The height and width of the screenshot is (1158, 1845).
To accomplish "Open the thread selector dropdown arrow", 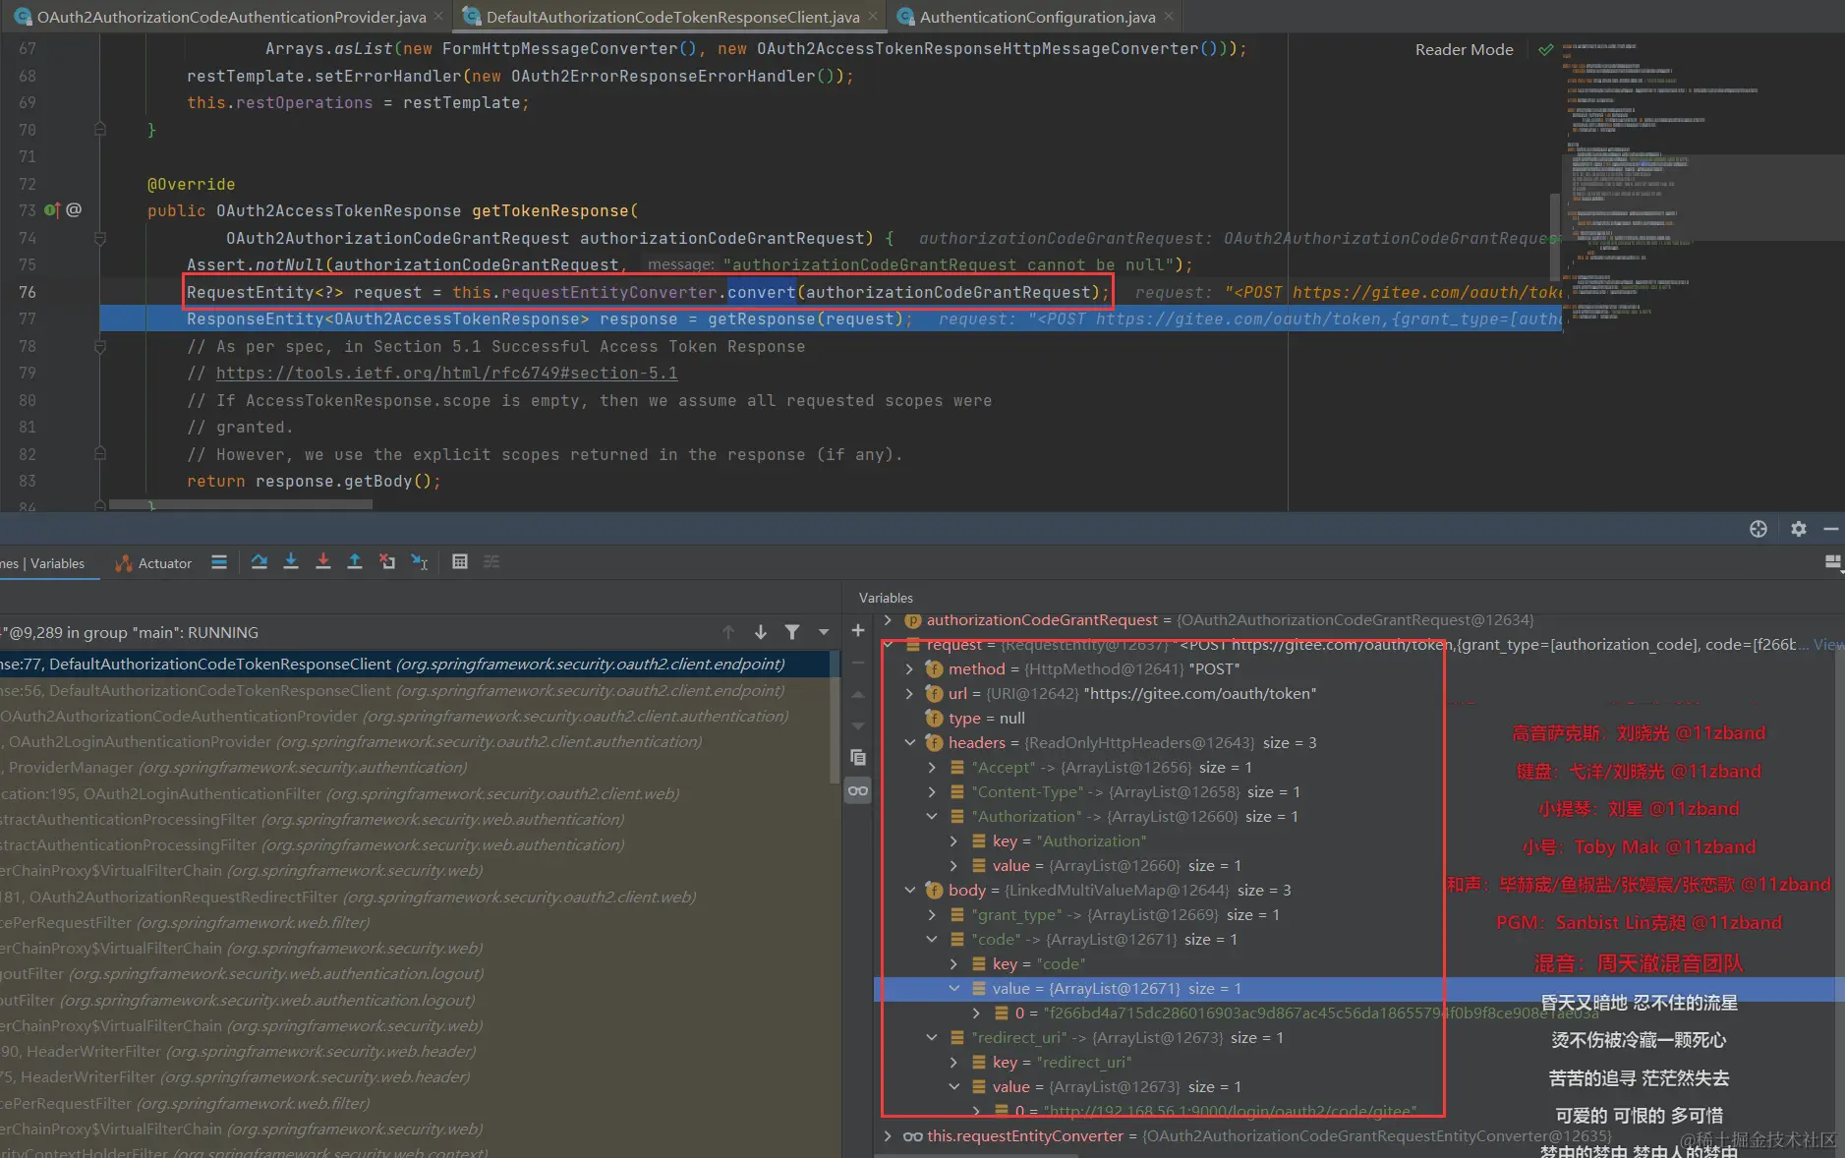I will click(824, 632).
